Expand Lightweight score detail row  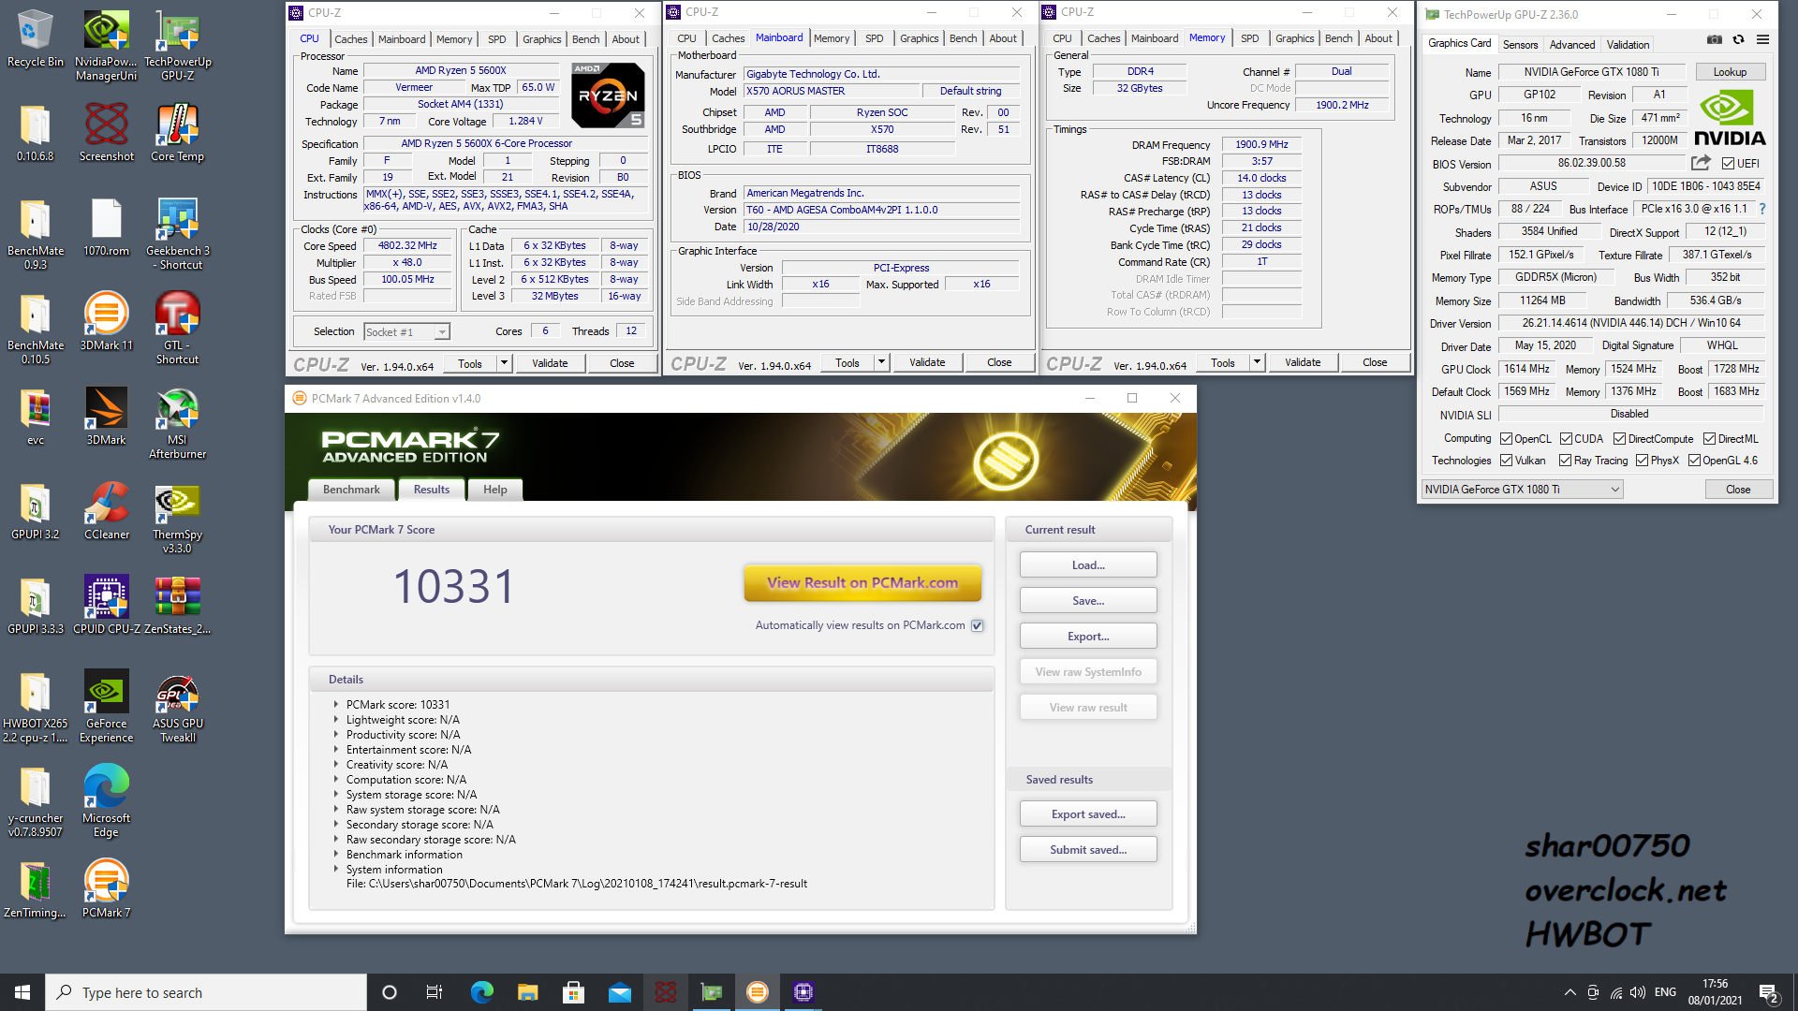click(335, 719)
